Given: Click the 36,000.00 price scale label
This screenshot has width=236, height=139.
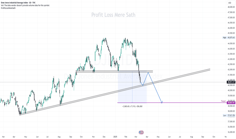Looking at the screenshot, I should pos(231,132).
